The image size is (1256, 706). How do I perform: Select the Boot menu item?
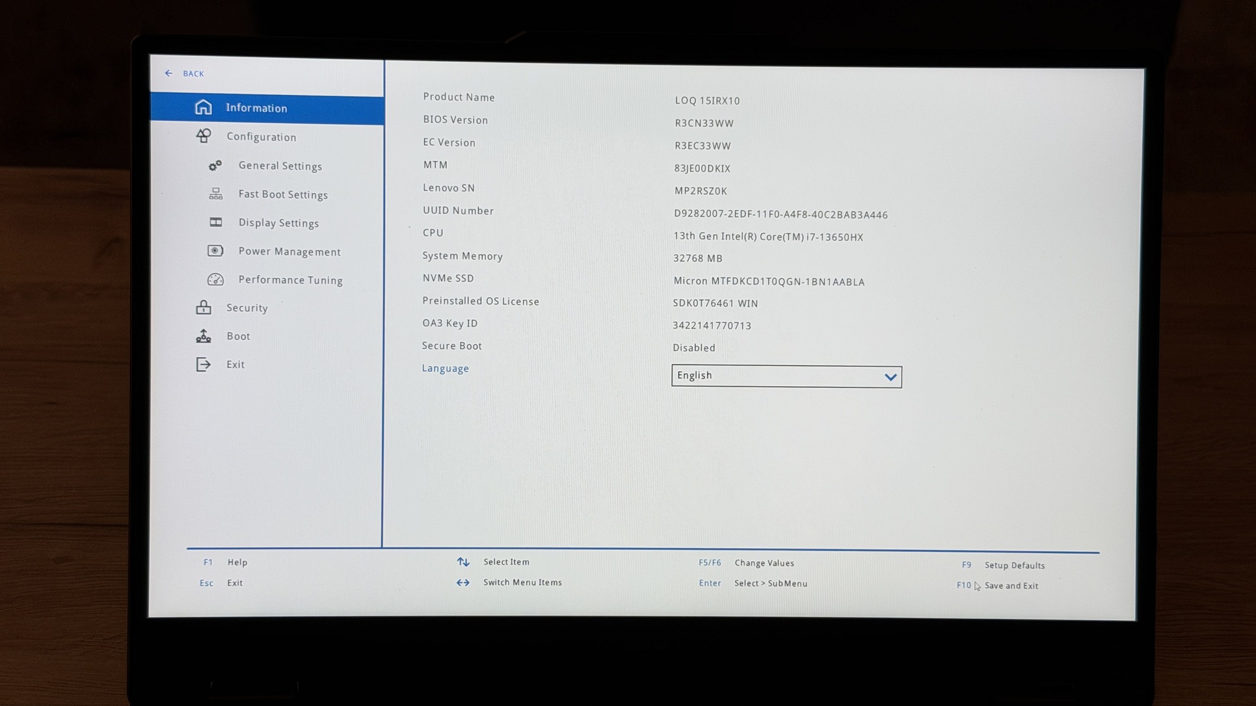238,336
